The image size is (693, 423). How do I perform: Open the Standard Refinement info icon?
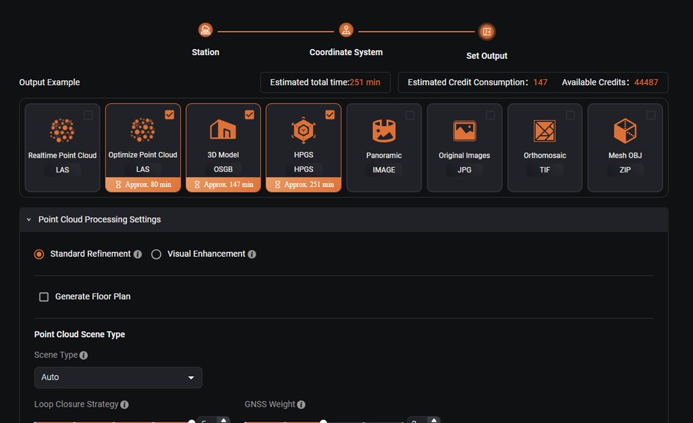point(137,254)
